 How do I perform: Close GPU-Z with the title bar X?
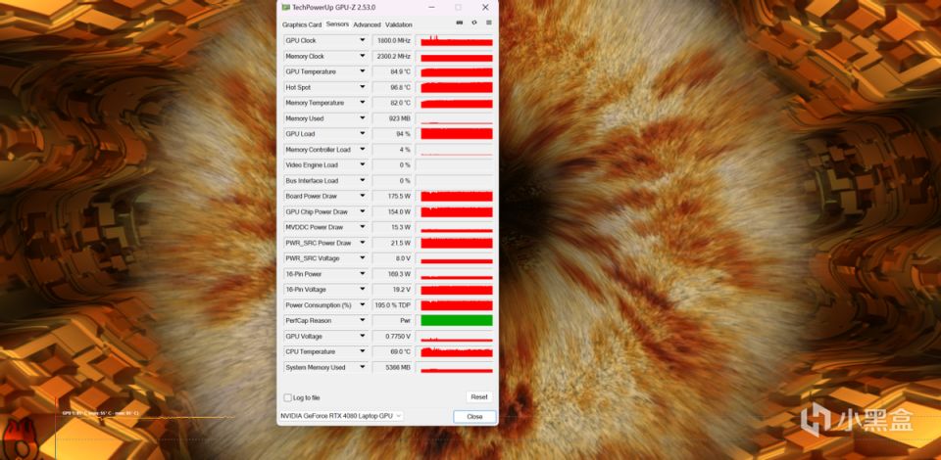coord(485,7)
